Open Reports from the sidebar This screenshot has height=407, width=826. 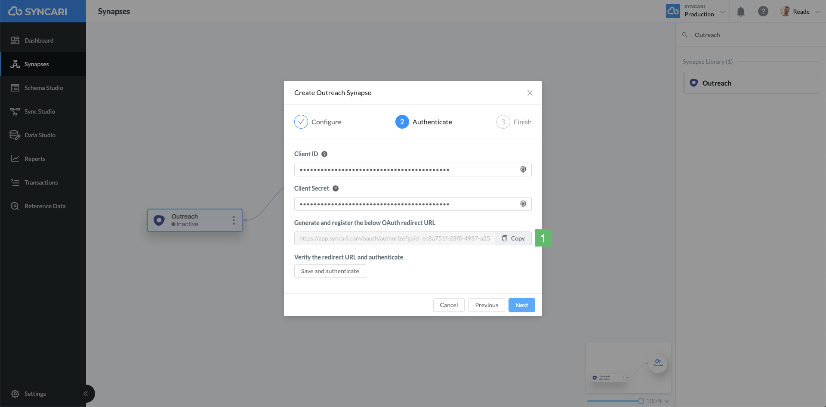[x=43, y=159]
